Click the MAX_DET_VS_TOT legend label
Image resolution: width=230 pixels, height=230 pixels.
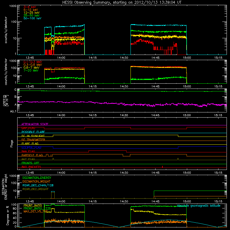(x=36, y=211)
